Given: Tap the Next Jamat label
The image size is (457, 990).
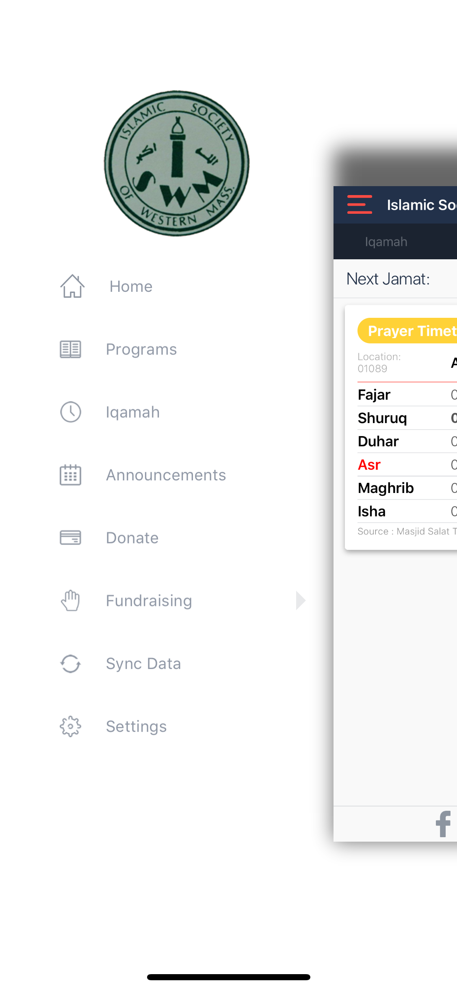Looking at the screenshot, I should (x=388, y=279).
